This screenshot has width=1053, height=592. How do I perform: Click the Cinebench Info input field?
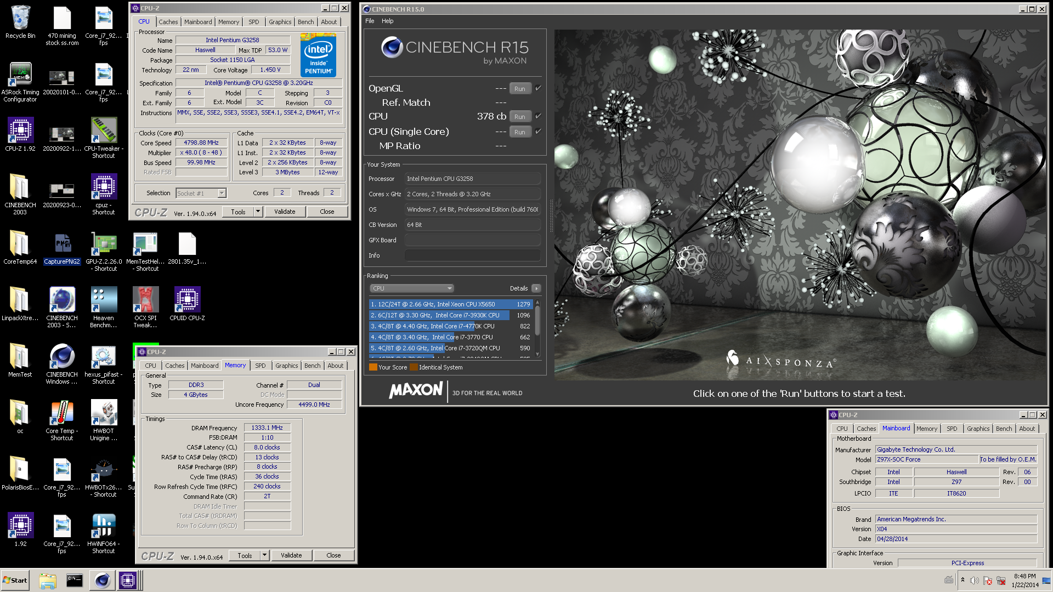pyautogui.click(x=472, y=255)
